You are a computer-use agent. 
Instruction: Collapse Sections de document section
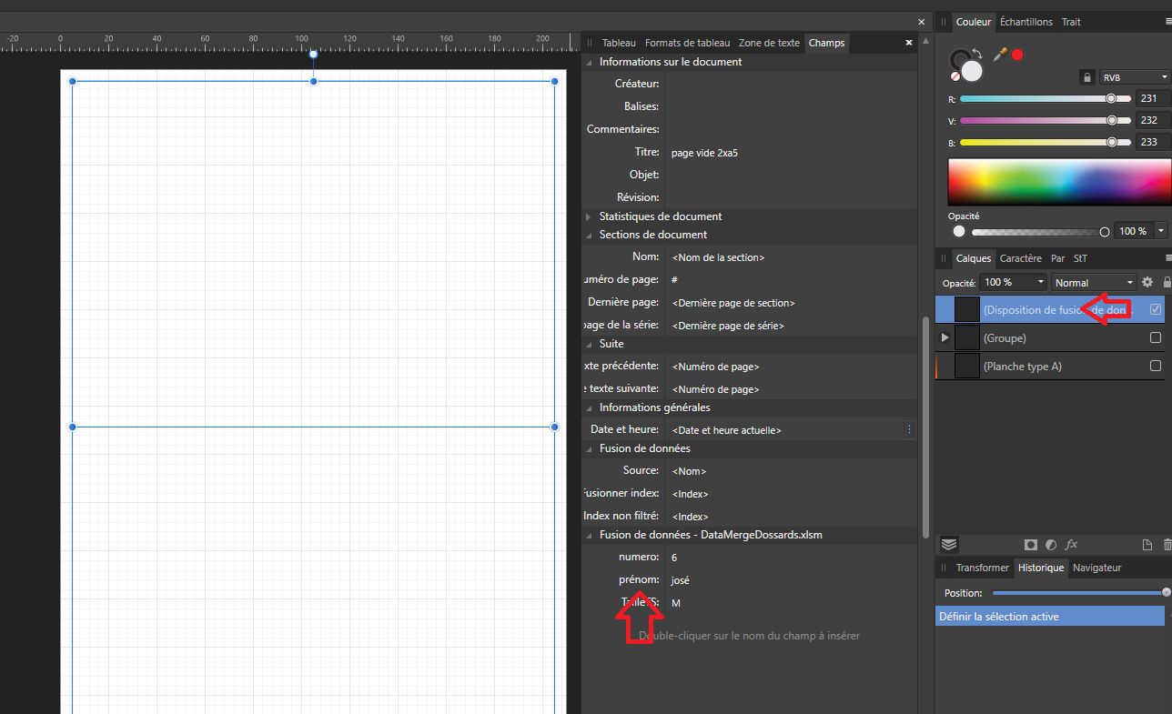(x=589, y=235)
